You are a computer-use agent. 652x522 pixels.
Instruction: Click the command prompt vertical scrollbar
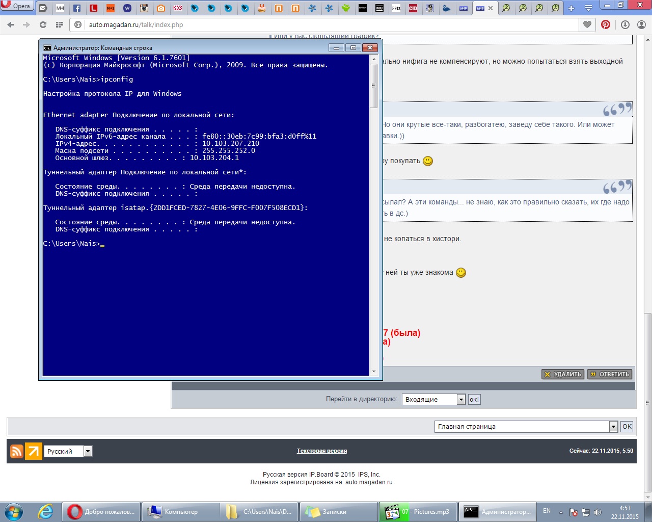click(374, 214)
